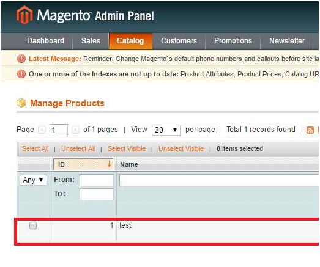Go to next page arrow
Screen dimensions: 320x267
(75, 130)
